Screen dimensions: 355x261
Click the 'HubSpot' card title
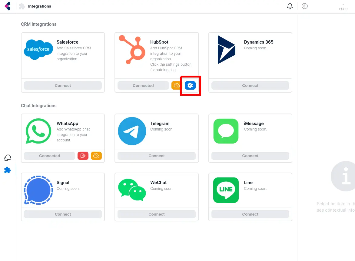(159, 42)
